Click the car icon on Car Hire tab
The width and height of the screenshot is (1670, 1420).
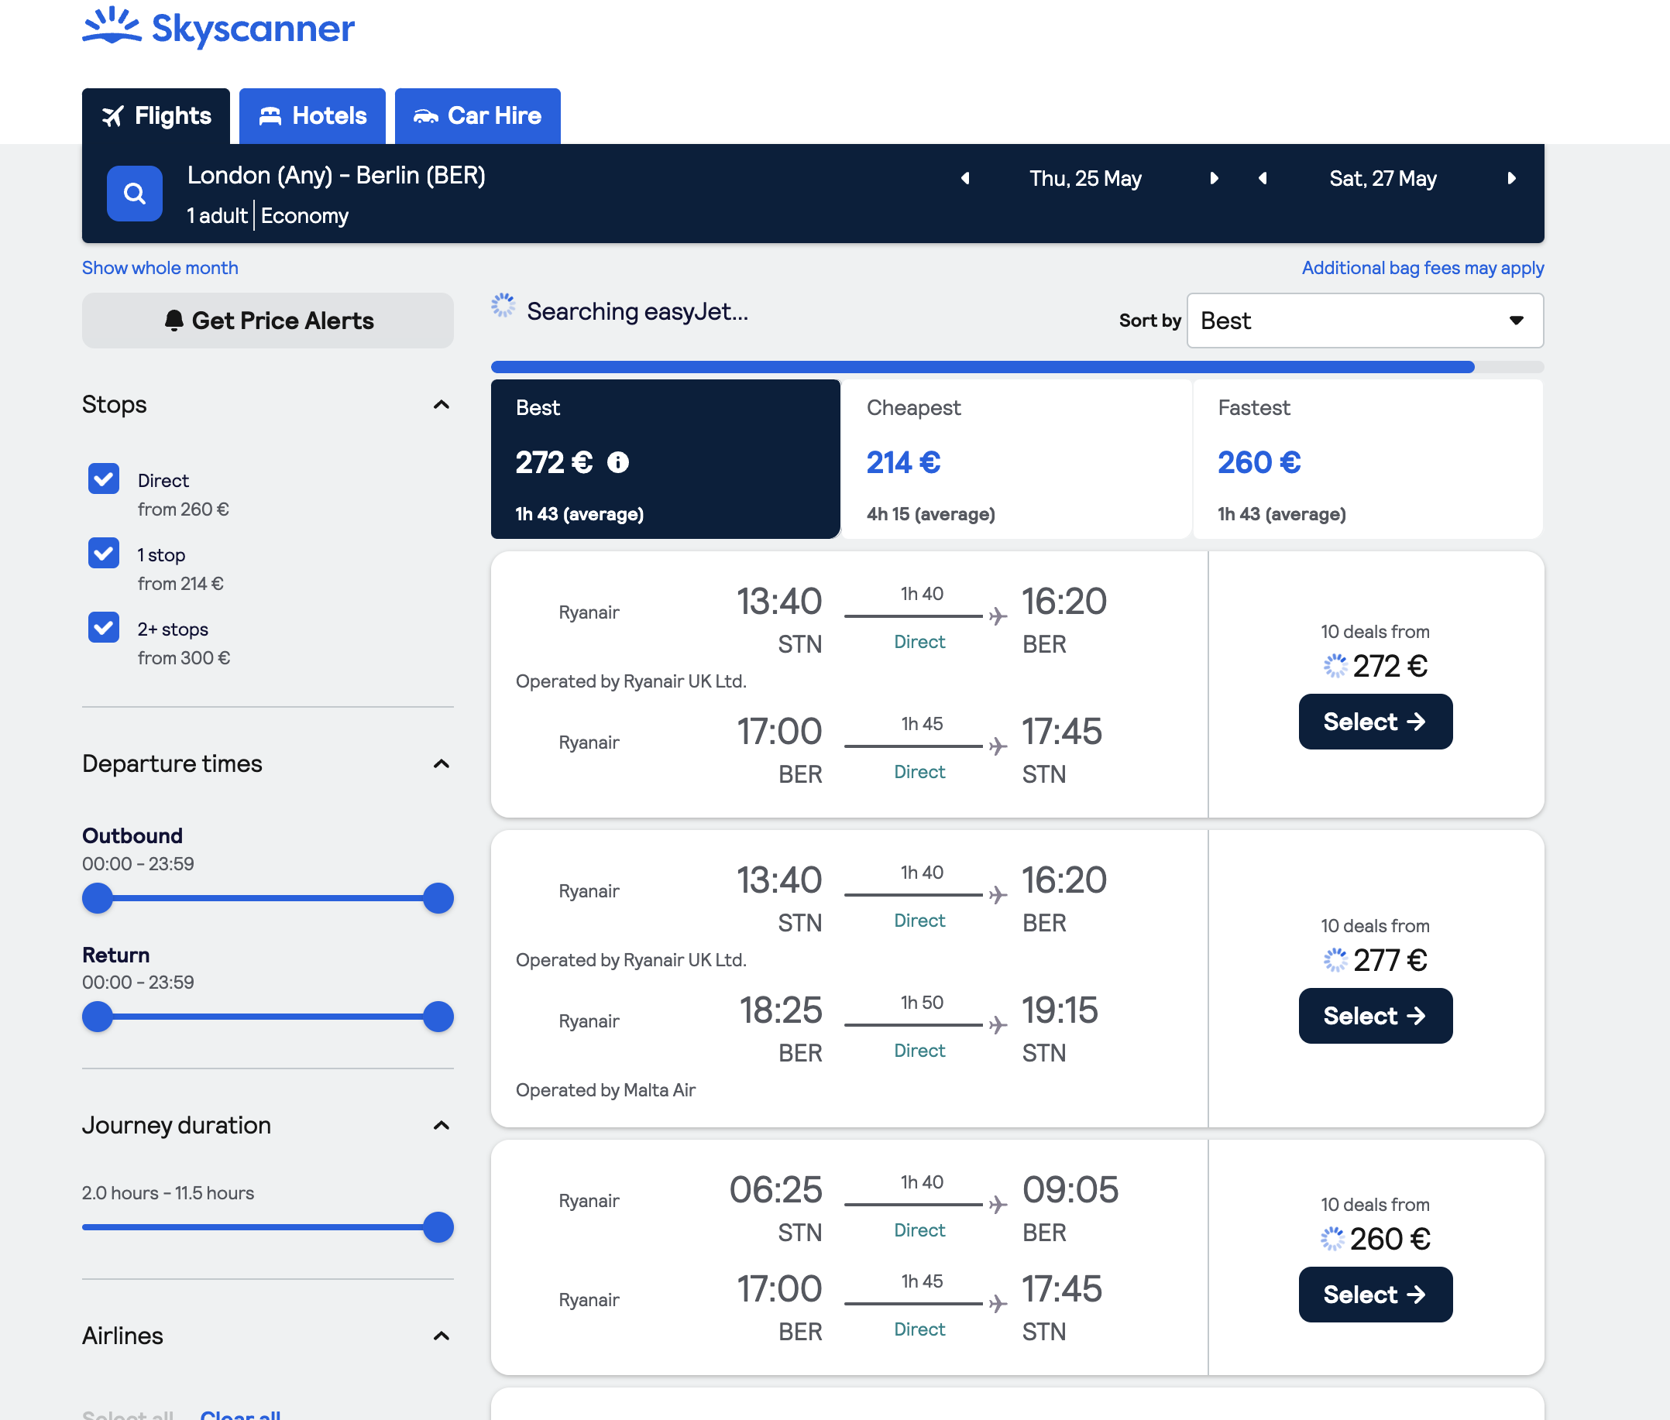[x=426, y=116]
